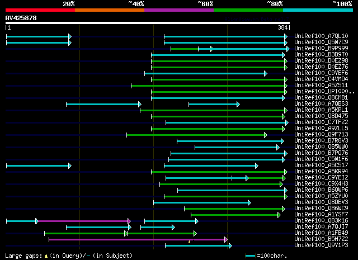Click the AV425878 query name label
Image resolution: width=358 pixels, height=260 pixels.
[21, 18]
